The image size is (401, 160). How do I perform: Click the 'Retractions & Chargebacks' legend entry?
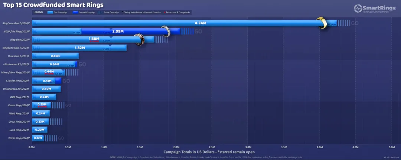(x=178, y=12)
